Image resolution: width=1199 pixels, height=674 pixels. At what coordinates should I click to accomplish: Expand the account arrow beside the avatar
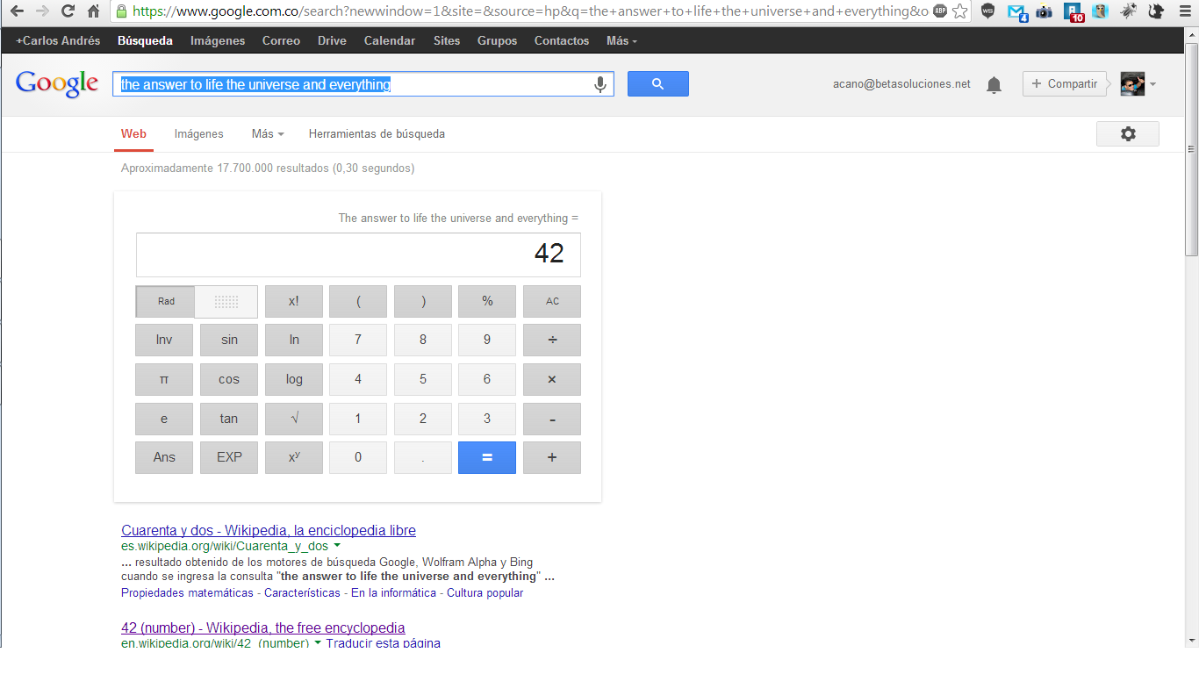[x=1152, y=84]
